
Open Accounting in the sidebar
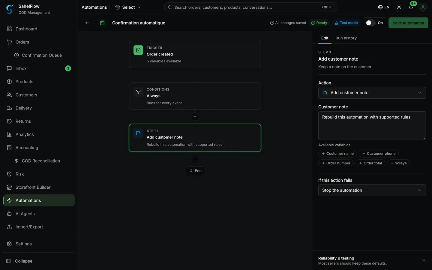tap(39, 148)
